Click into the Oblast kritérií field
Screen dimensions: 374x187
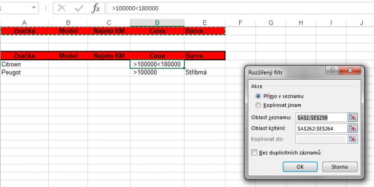[x=321, y=128]
